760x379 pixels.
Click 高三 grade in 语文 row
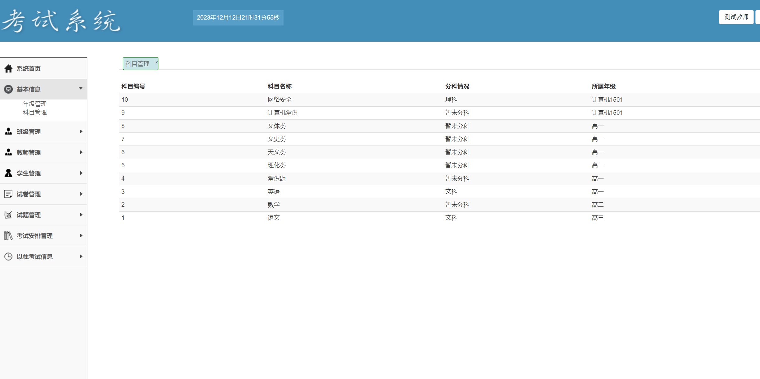(x=598, y=218)
